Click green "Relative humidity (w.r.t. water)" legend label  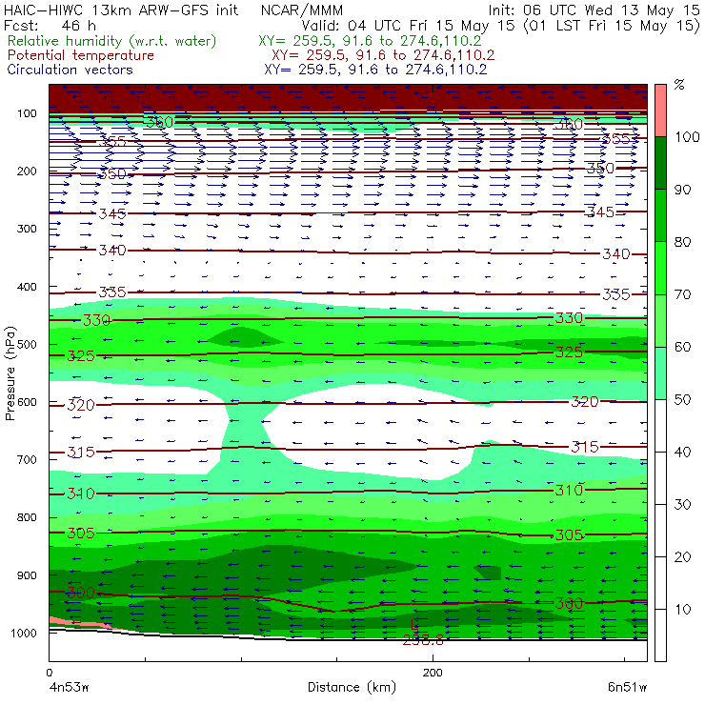click(112, 41)
